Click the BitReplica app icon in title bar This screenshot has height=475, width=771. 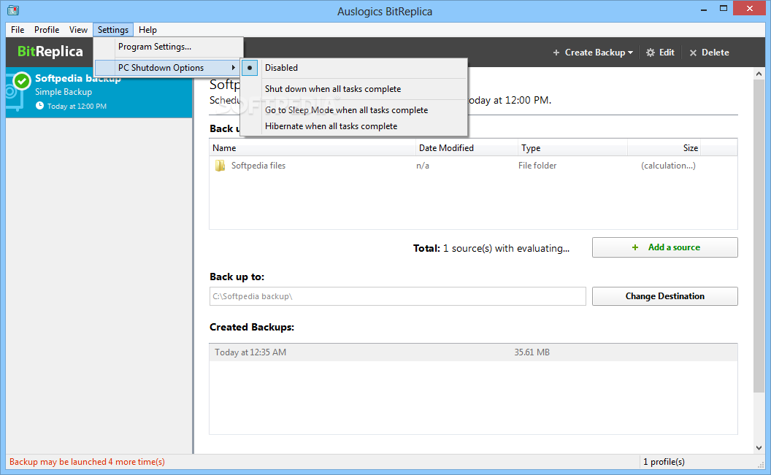tap(13, 9)
